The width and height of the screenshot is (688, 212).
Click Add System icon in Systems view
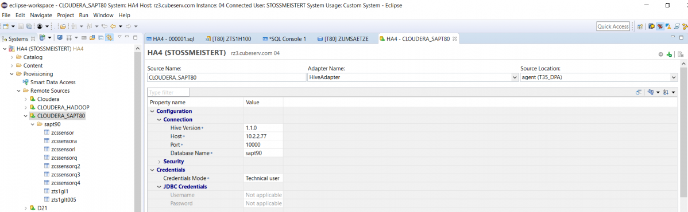coord(42,38)
